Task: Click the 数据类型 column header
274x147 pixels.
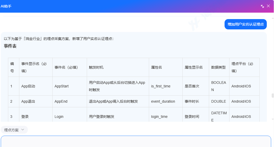Action: click(219, 67)
